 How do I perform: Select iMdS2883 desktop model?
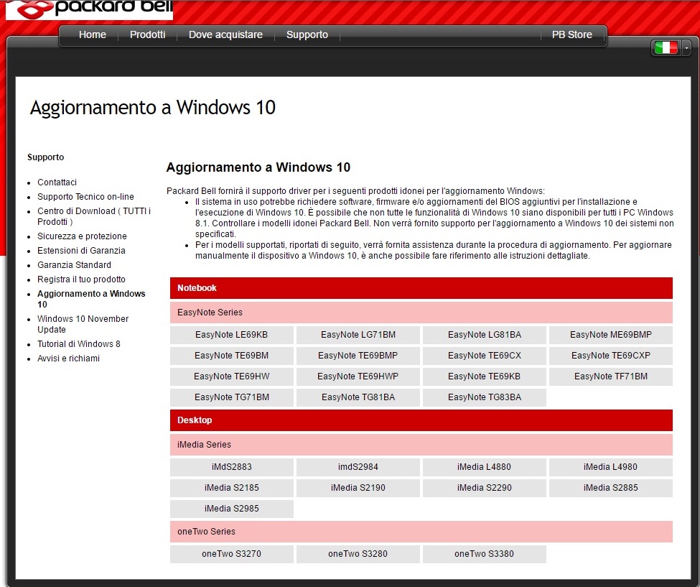click(232, 467)
